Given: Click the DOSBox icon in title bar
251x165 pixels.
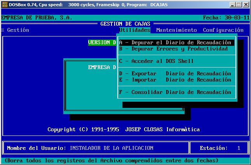Looking at the screenshot, I should [x=5, y=5].
